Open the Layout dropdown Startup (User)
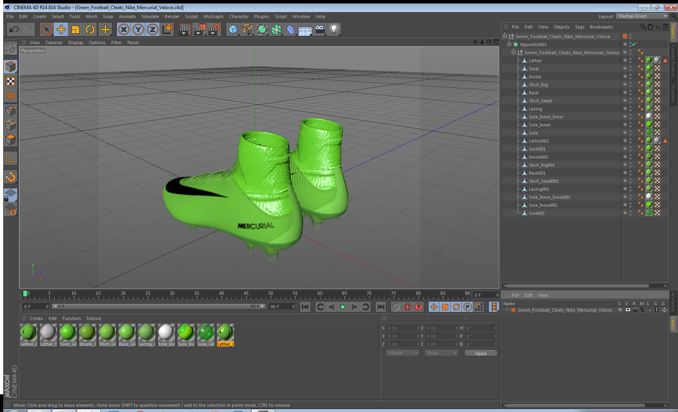This screenshot has width=678, height=412. click(642, 16)
